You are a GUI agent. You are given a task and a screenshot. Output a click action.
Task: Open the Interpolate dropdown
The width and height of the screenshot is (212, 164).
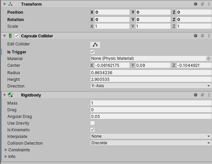[x=151, y=136]
